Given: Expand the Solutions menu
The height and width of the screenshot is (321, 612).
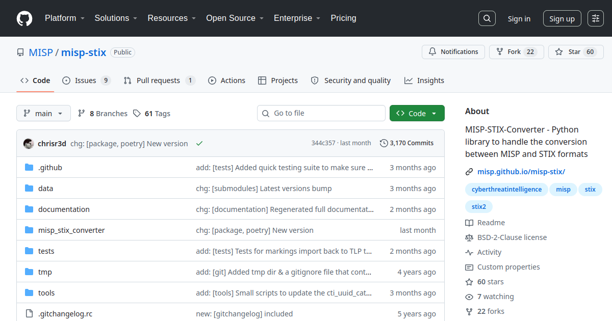Looking at the screenshot, I should 116,18.
